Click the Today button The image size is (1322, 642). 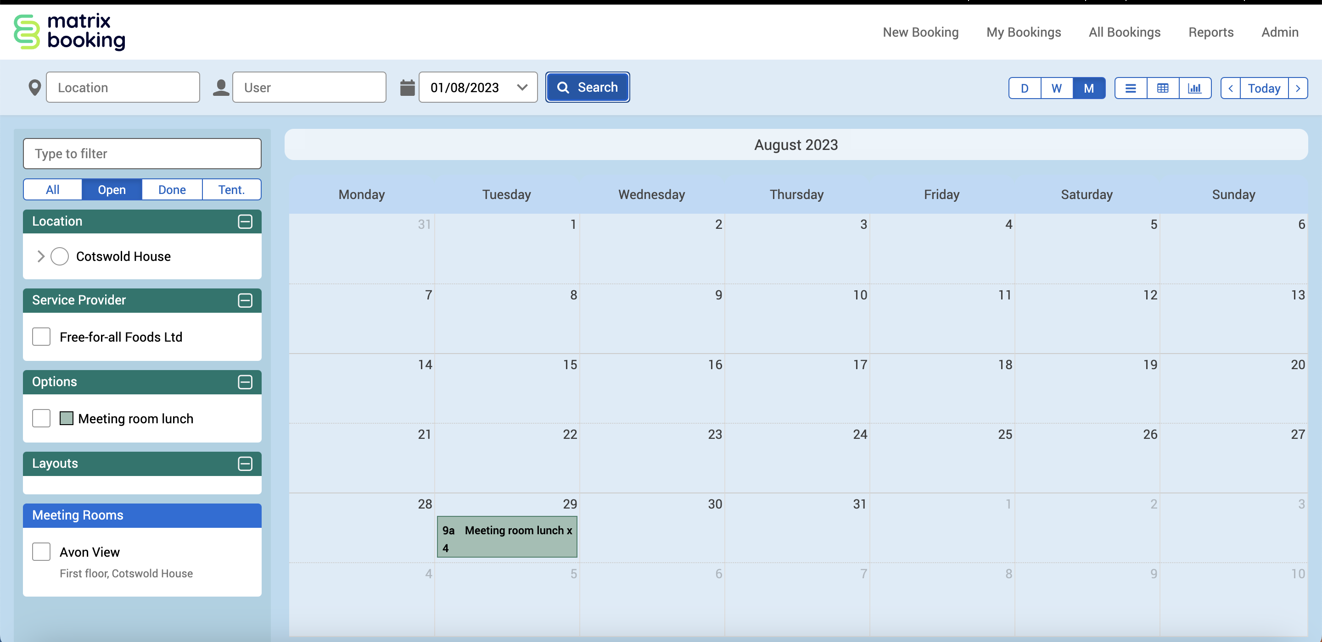click(1264, 88)
